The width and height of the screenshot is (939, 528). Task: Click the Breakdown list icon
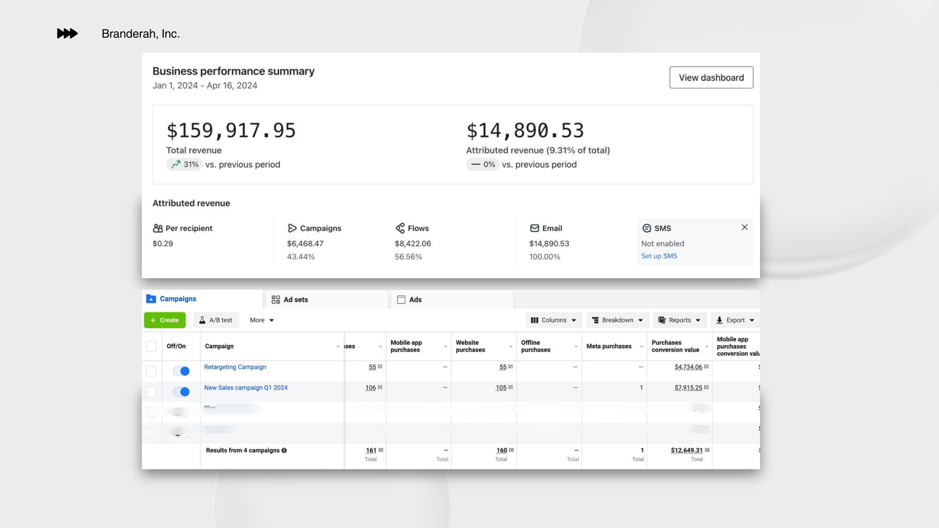click(595, 320)
